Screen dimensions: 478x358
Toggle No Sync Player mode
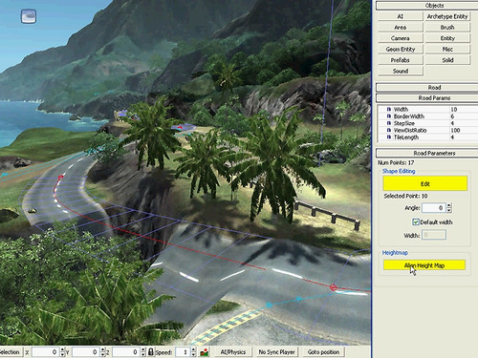coord(276,352)
